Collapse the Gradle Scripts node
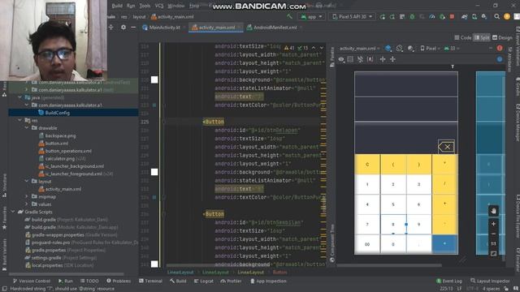This screenshot has width=520, height=292. (x=13, y=212)
